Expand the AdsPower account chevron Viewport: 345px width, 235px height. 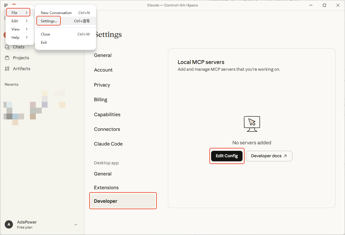pos(76,225)
